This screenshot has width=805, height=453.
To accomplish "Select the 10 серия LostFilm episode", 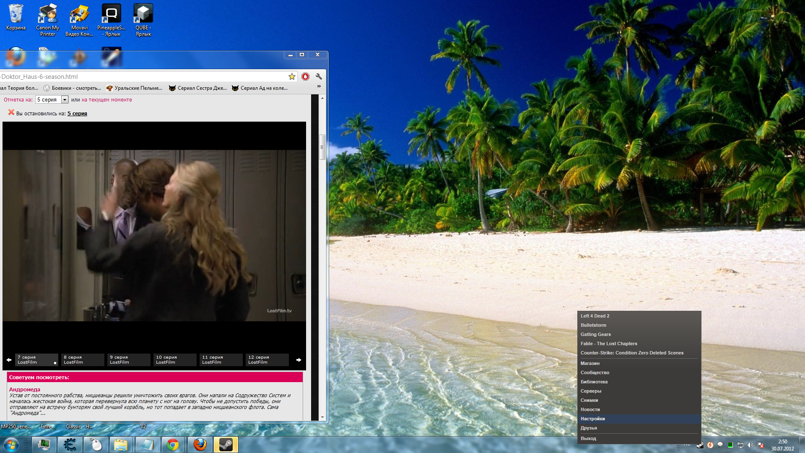I will (x=175, y=360).
